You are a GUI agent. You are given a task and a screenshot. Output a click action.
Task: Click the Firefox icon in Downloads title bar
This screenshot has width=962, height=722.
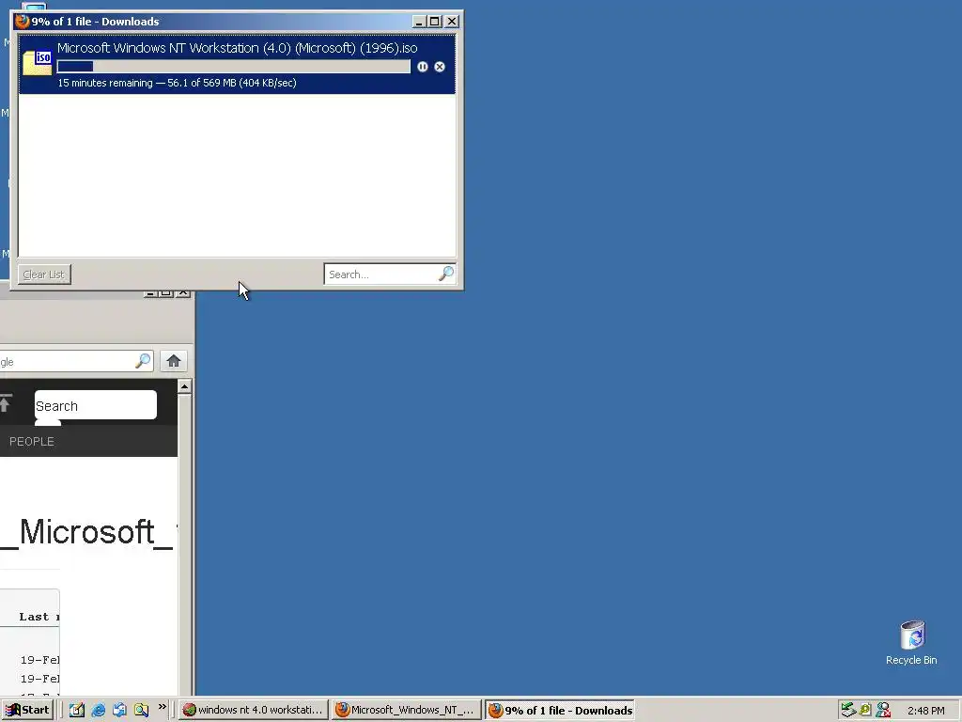(x=23, y=22)
